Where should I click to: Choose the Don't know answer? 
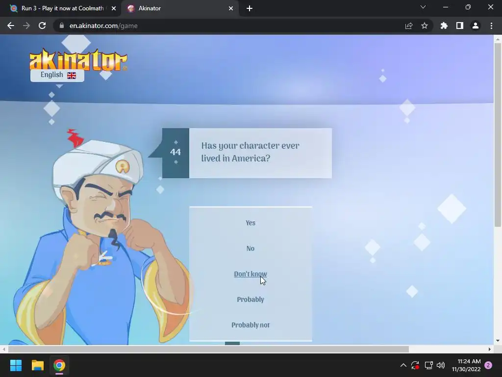pos(251,274)
